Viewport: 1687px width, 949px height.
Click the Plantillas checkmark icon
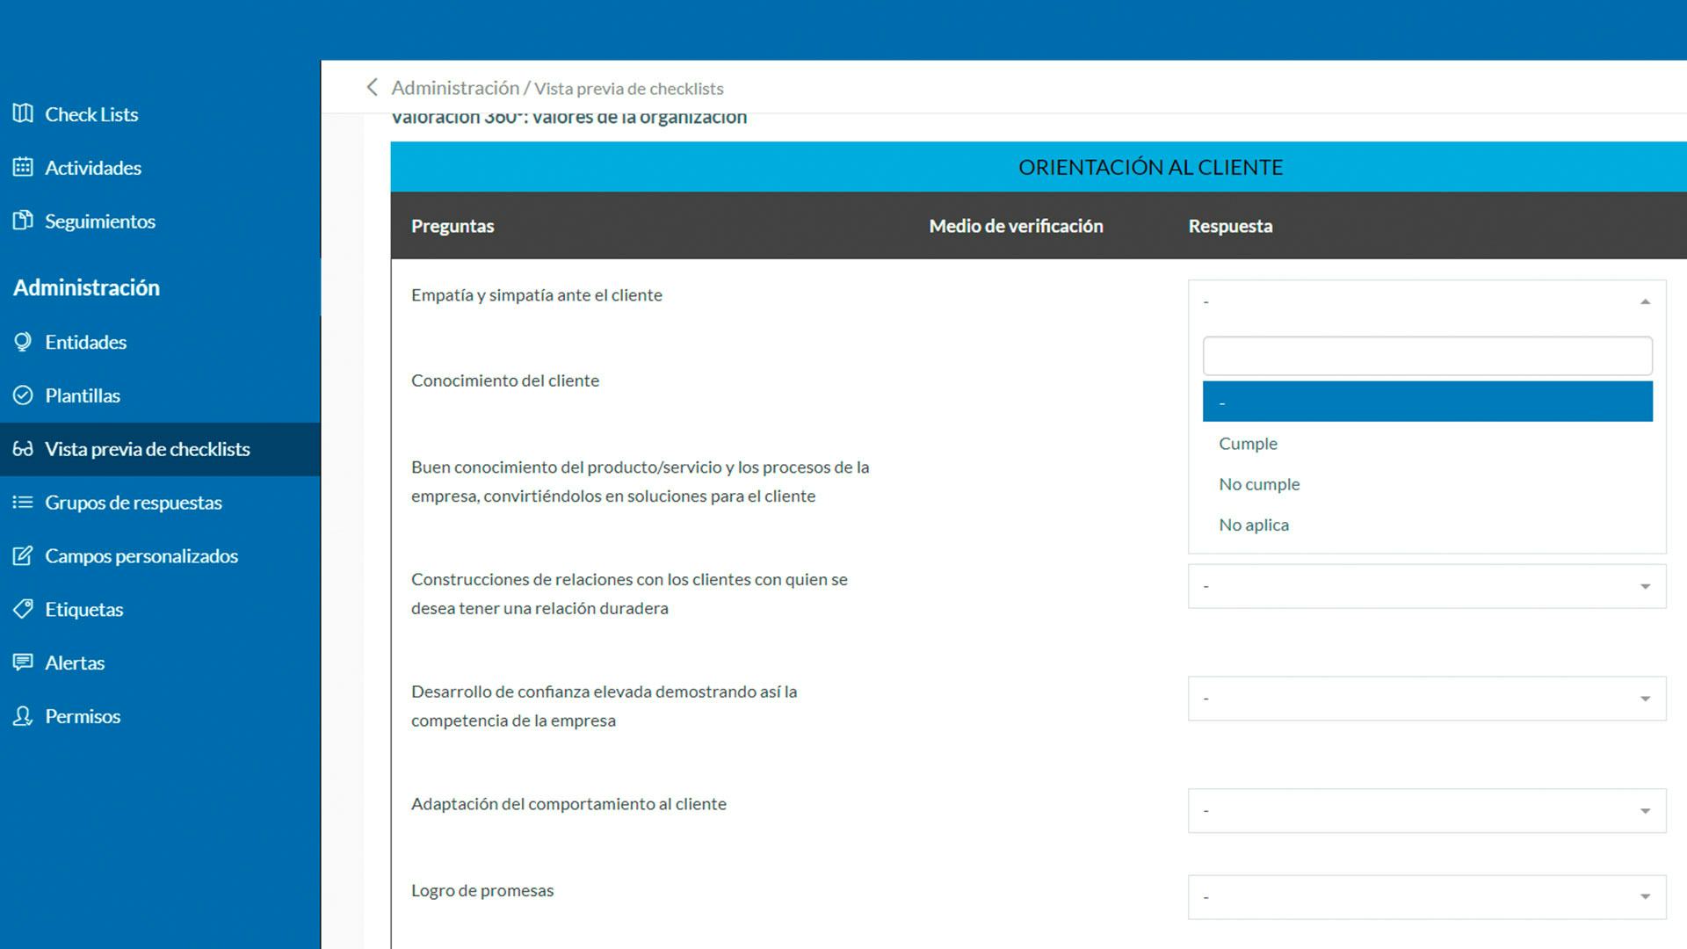tap(24, 395)
